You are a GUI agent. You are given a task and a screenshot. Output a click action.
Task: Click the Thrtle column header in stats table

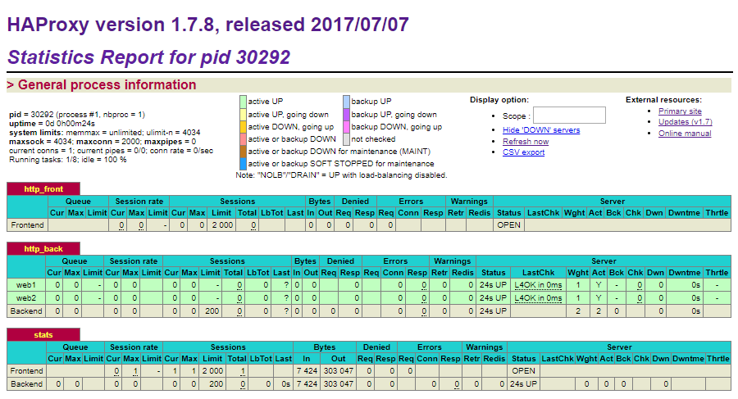point(718,359)
